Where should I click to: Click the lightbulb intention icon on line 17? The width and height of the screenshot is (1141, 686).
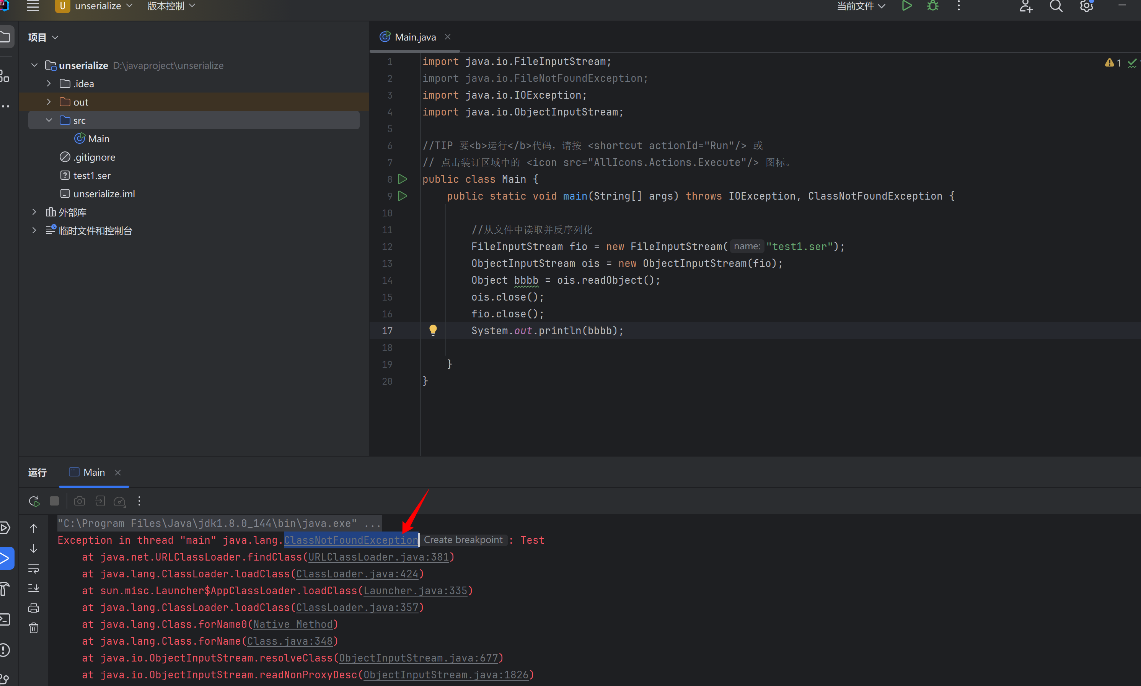pos(433,330)
